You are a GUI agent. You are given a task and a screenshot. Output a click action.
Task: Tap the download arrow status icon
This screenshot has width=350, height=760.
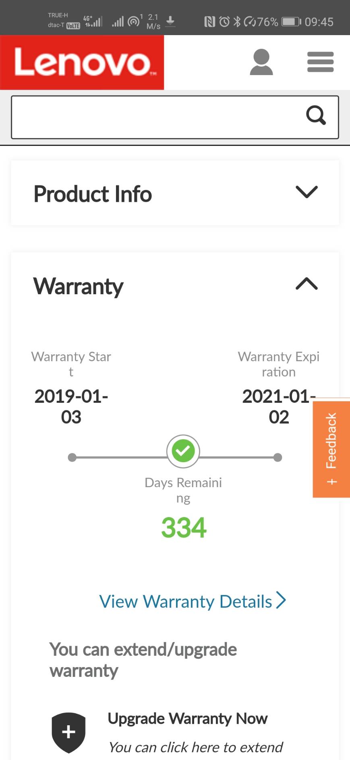(x=170, y=21)
